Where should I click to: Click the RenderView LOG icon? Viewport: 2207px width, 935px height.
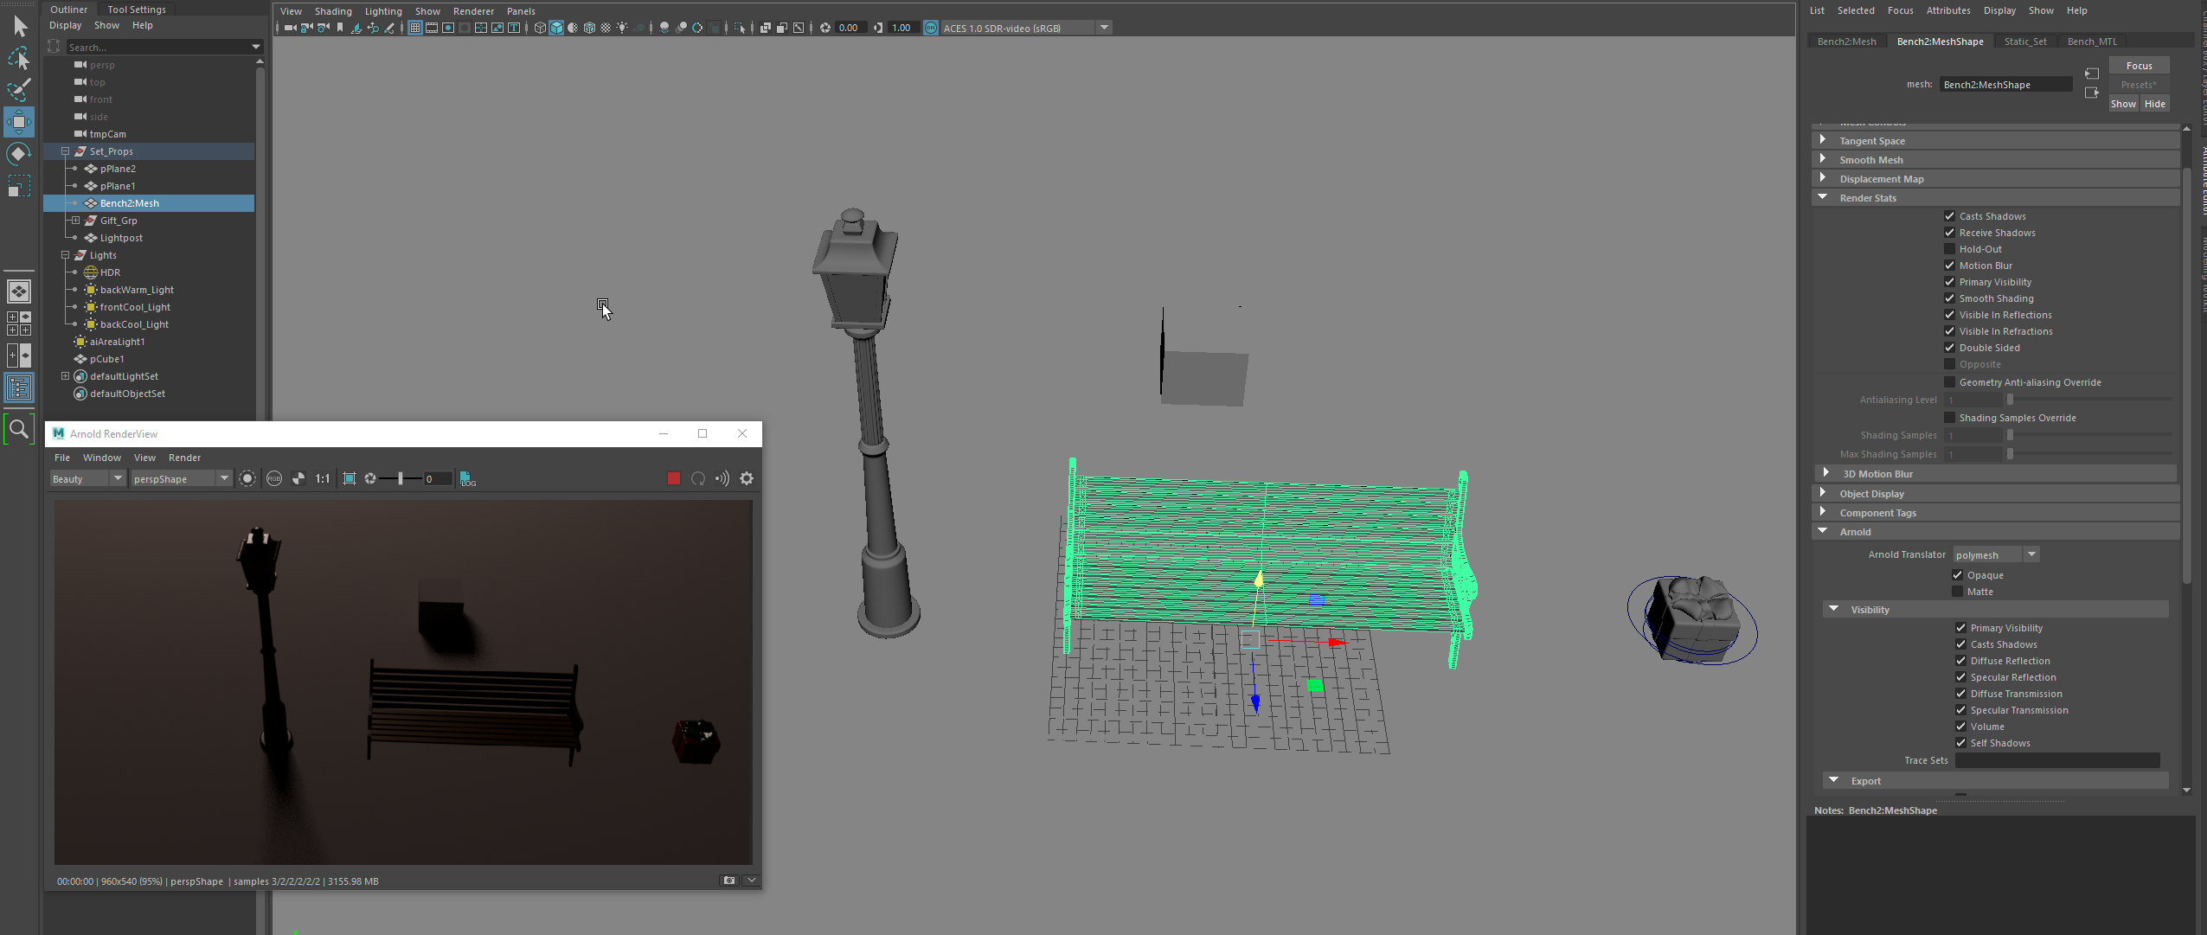pos(467,478)
